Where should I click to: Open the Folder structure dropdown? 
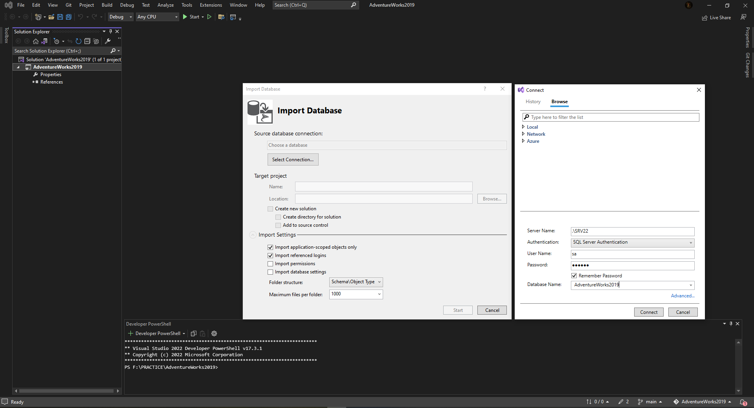coord(355,282)
